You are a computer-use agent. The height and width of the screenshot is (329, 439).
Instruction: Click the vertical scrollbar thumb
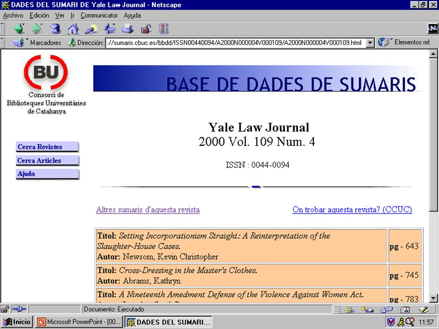tap(433, 134)
